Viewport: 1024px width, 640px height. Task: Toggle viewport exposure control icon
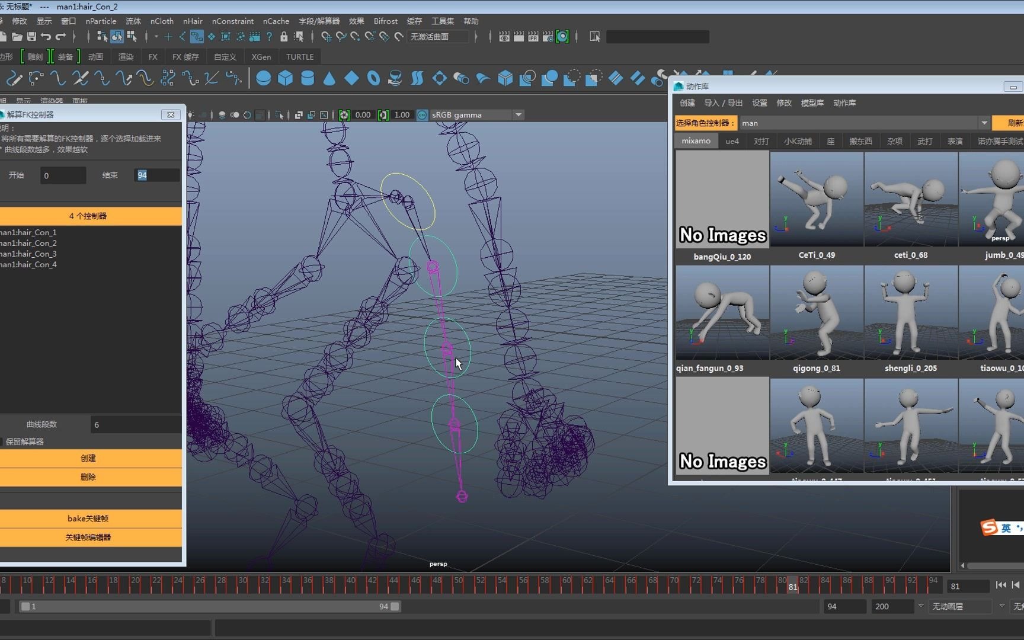click(x=344, y=115)
